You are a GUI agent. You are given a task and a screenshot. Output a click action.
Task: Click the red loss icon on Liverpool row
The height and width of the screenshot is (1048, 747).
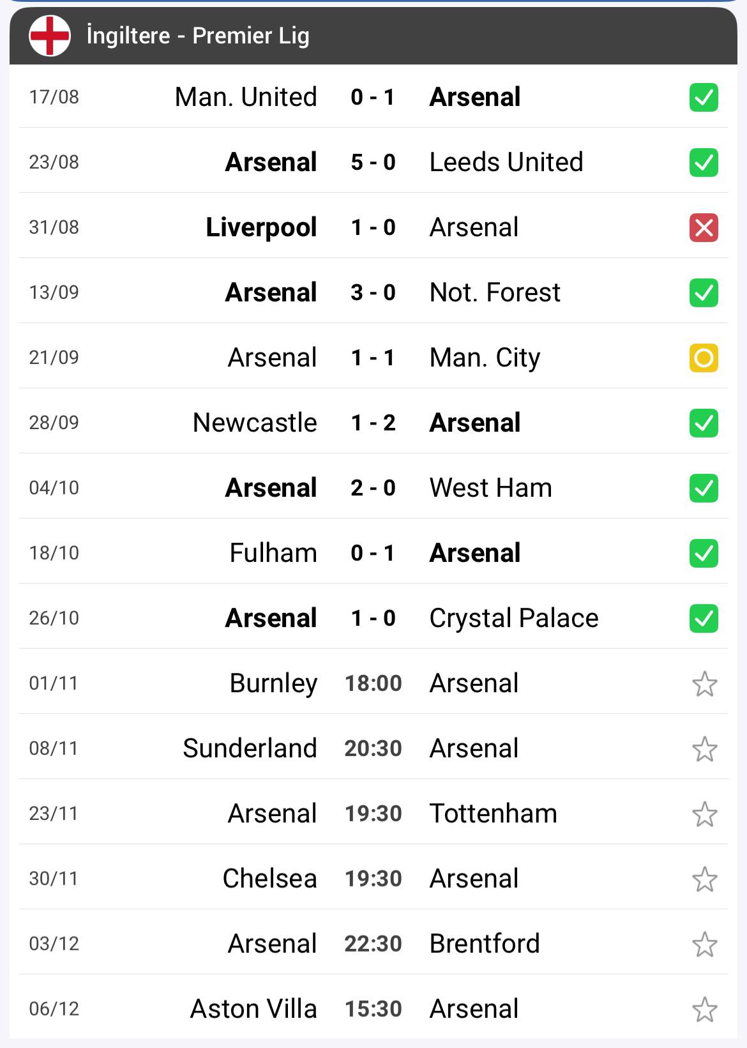tap(704, 228)
